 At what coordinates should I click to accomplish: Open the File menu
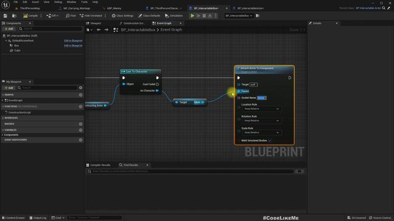click(x=15, y=2)
